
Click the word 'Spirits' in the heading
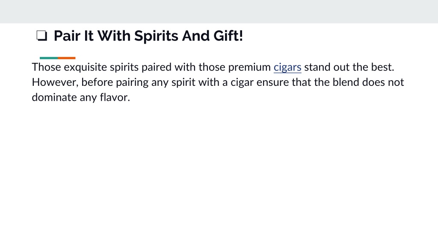click(x=156, y=36)
